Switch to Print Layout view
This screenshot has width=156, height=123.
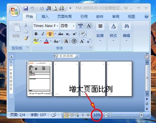(x=66, y=115)
